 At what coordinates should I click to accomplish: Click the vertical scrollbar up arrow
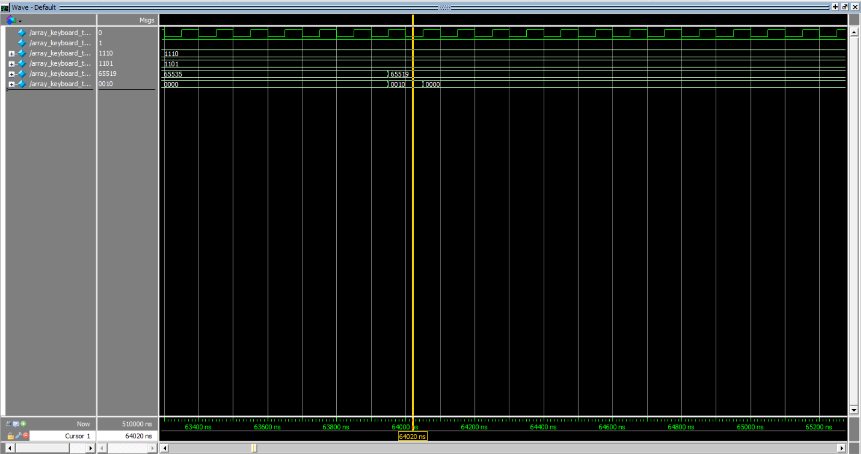coord(854,32)
